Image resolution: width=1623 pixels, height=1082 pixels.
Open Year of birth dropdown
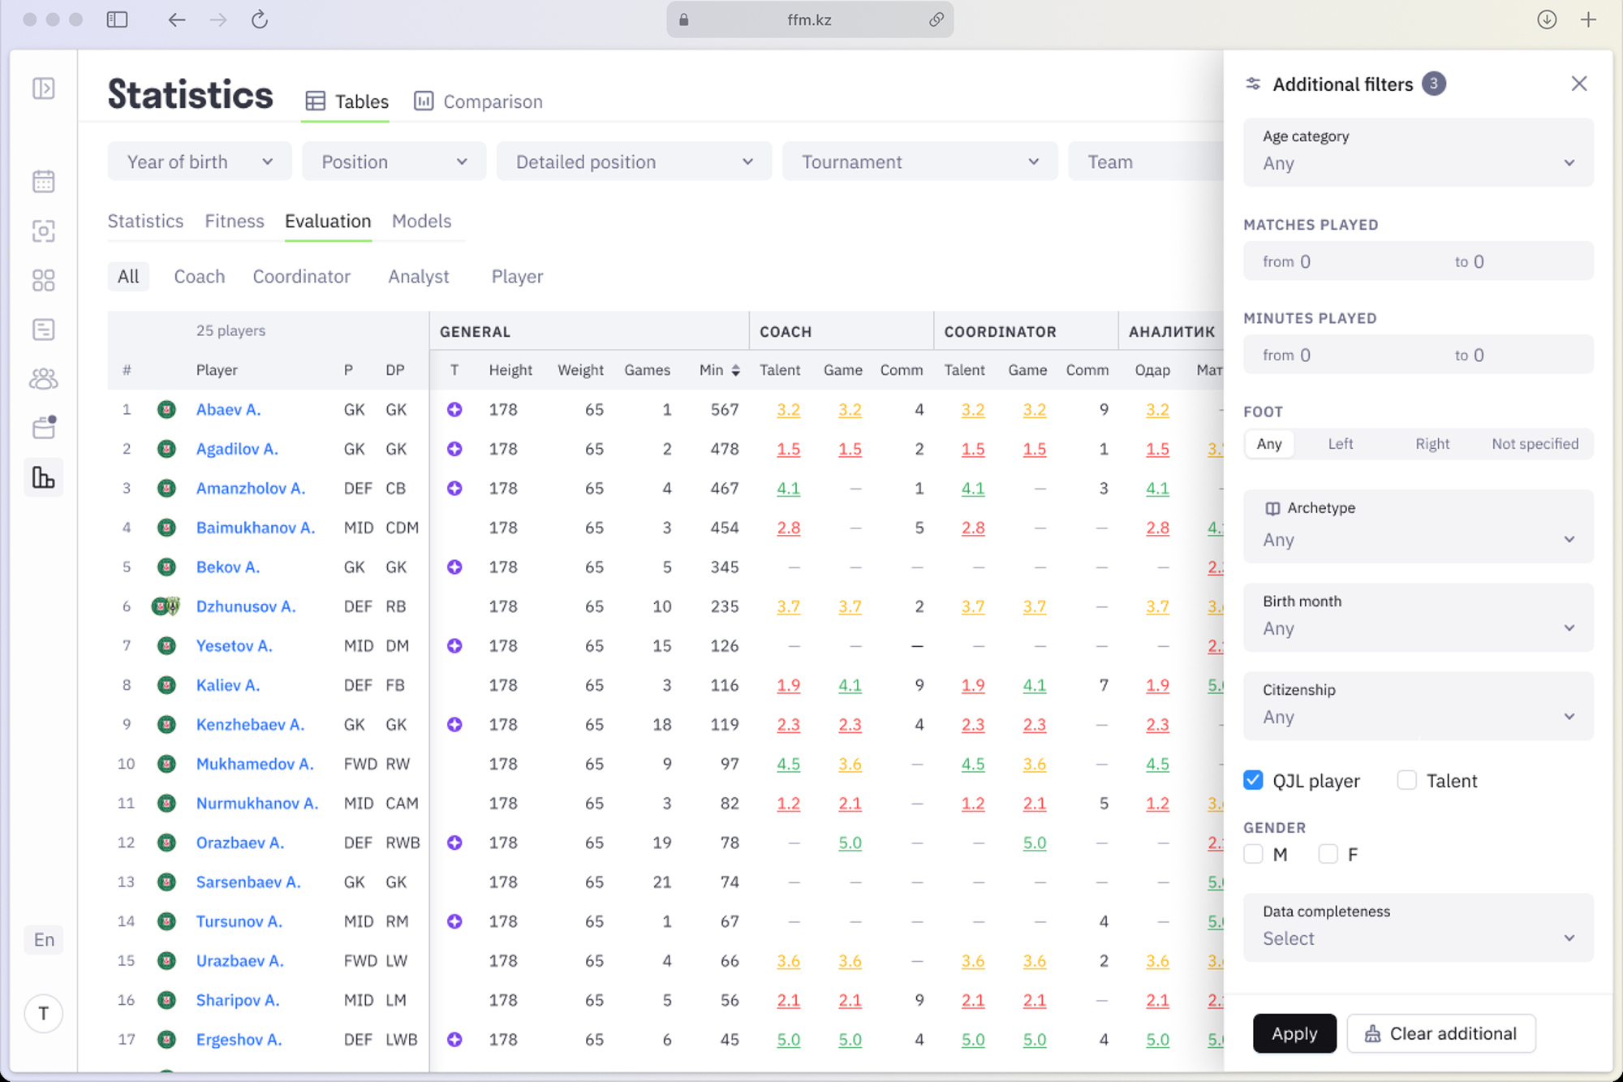coord(200,162)
